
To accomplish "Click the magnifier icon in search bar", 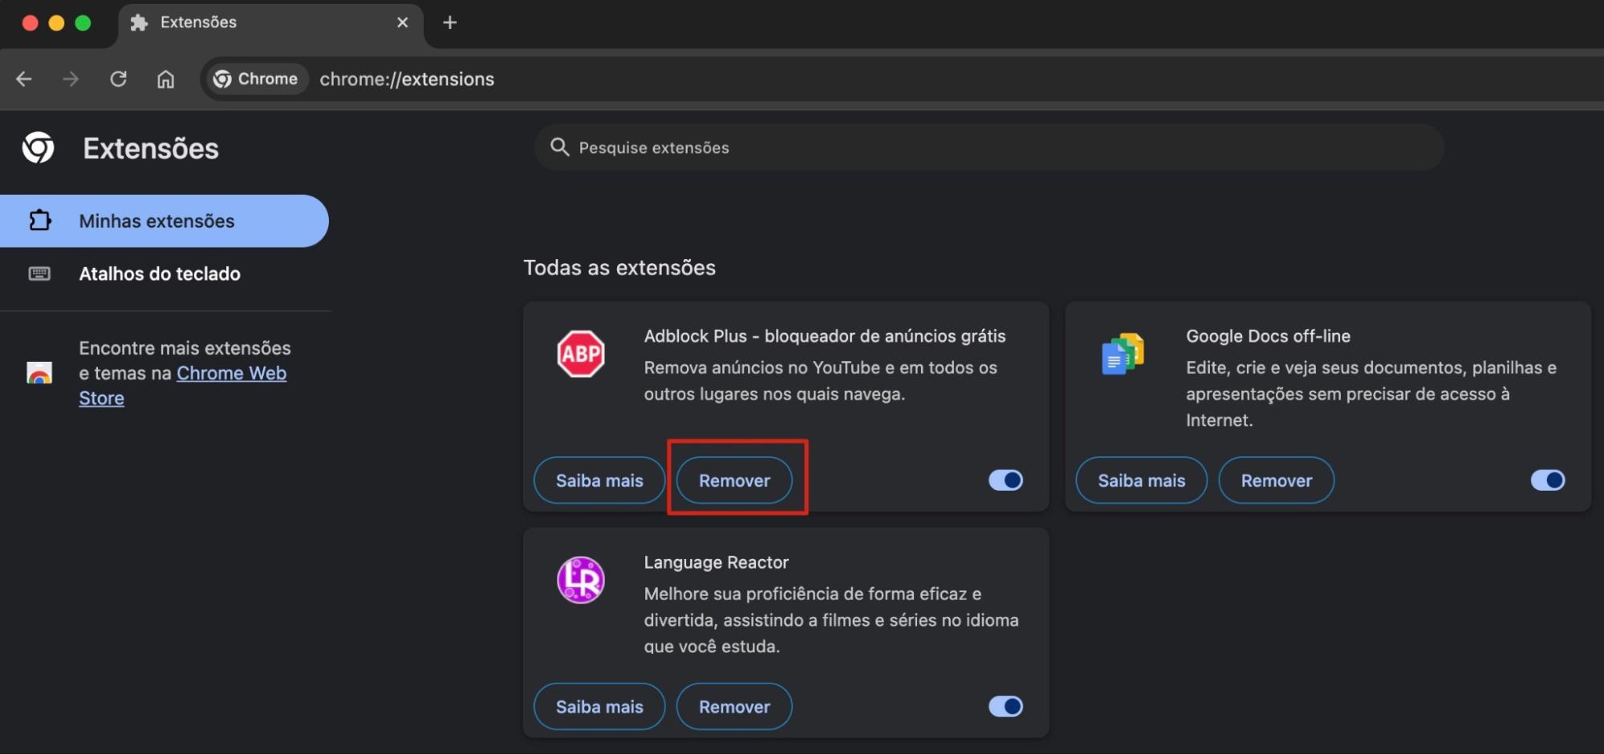I will [x=559, y=148].
